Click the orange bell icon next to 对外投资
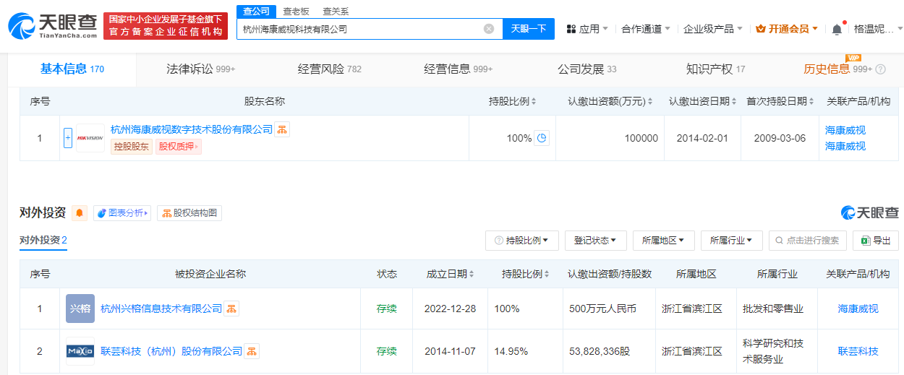 coord(80,213)
